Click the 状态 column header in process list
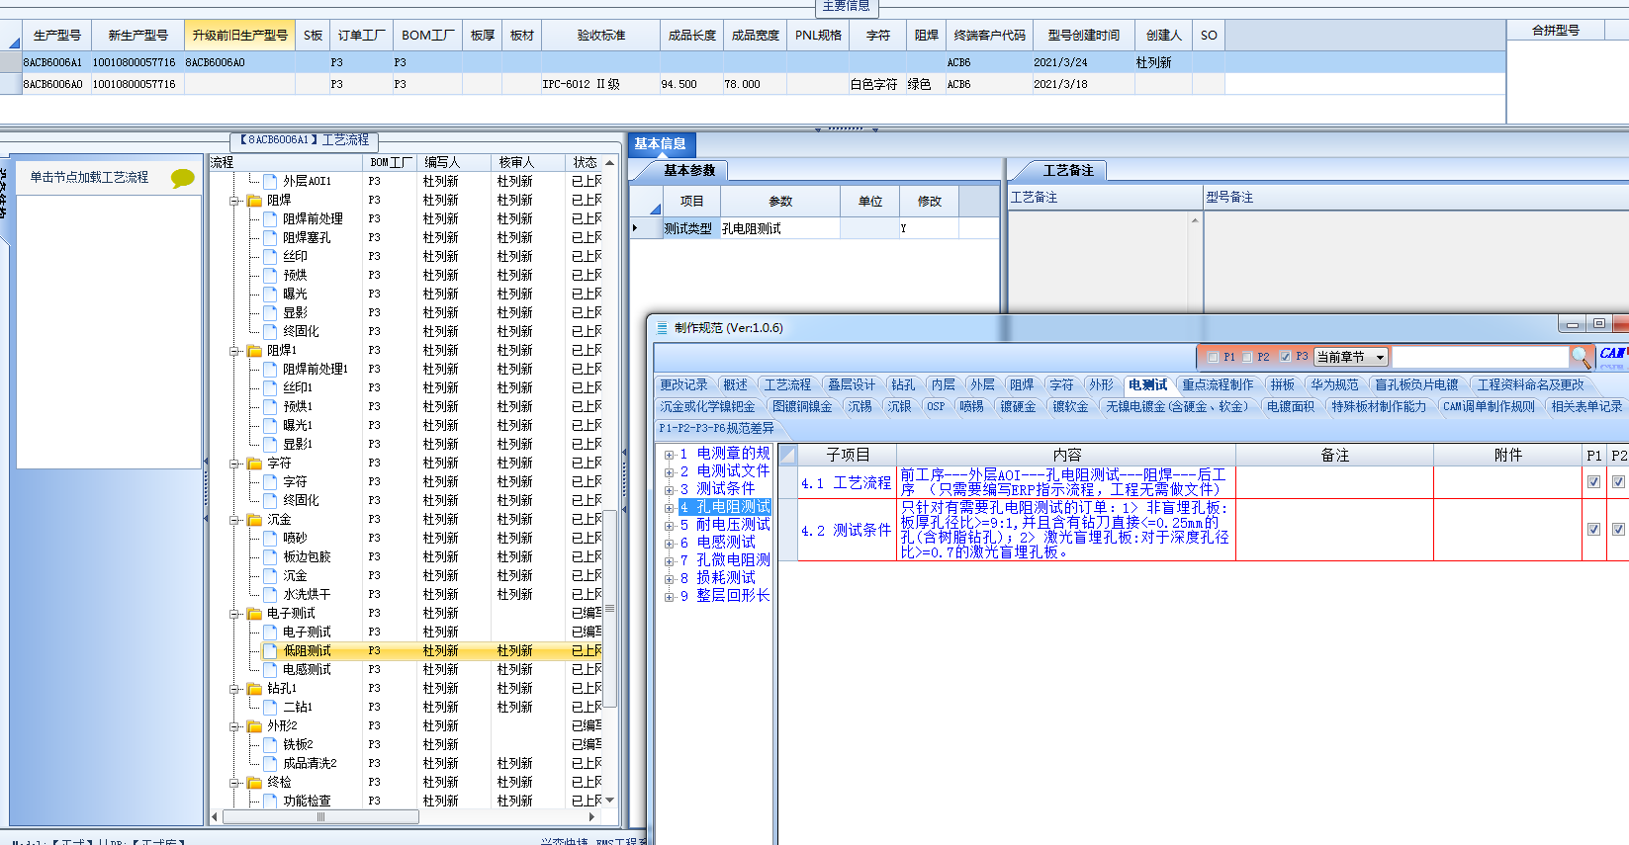 tap(585, 162)
